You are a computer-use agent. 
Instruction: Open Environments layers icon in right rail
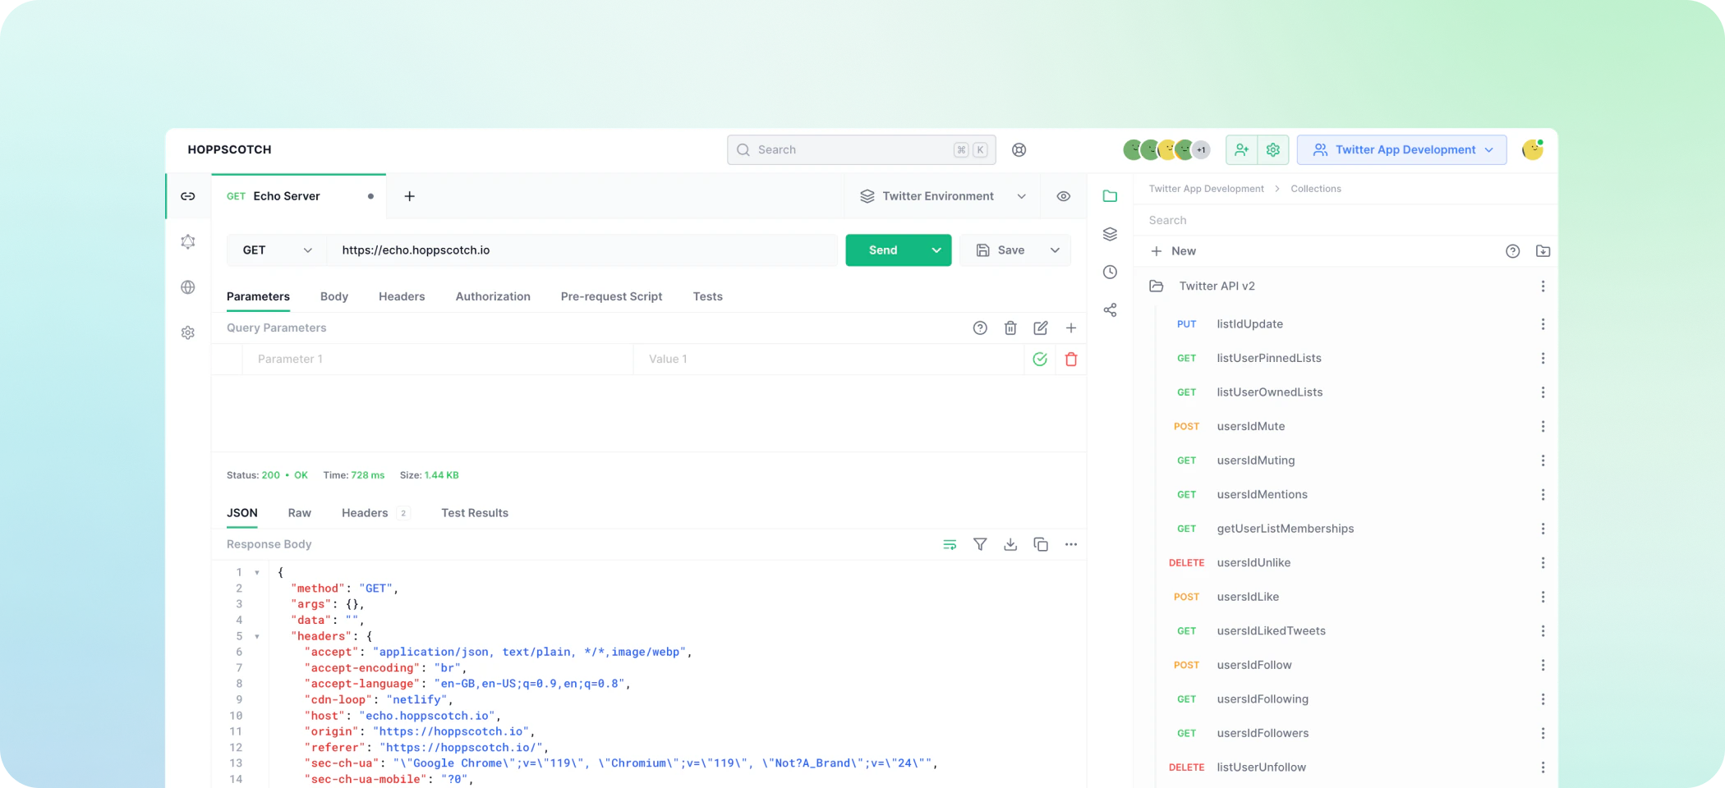(x=1111, y=234)
